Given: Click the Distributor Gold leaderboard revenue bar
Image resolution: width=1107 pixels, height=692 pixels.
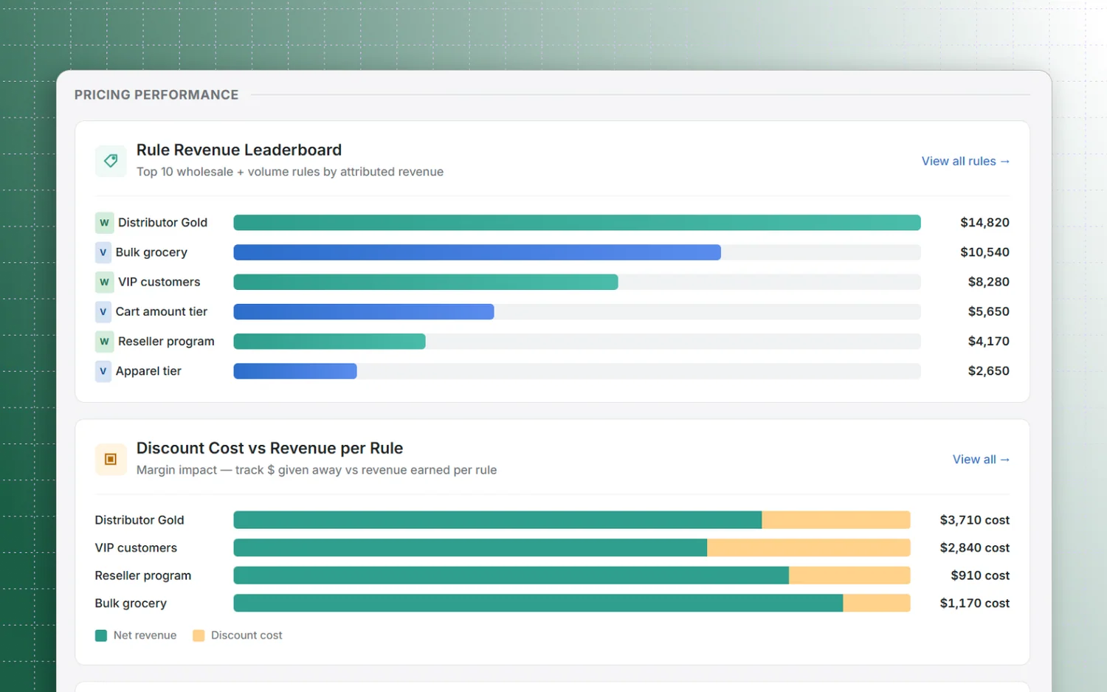Looking at the screenshot, I should click(x=577, y=222).
